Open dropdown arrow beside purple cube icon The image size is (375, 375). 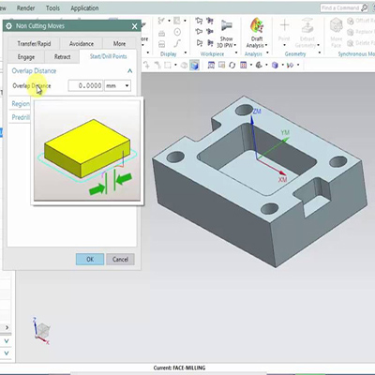pos(282,65)
